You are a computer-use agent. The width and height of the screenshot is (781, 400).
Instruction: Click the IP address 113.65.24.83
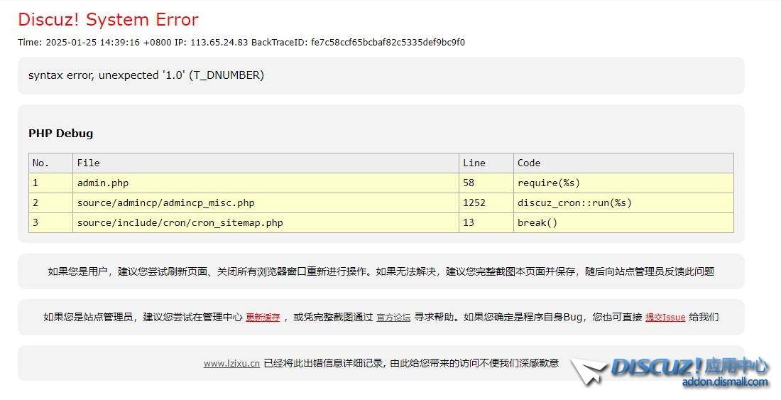pyautogui.click(x=219, y=43)
